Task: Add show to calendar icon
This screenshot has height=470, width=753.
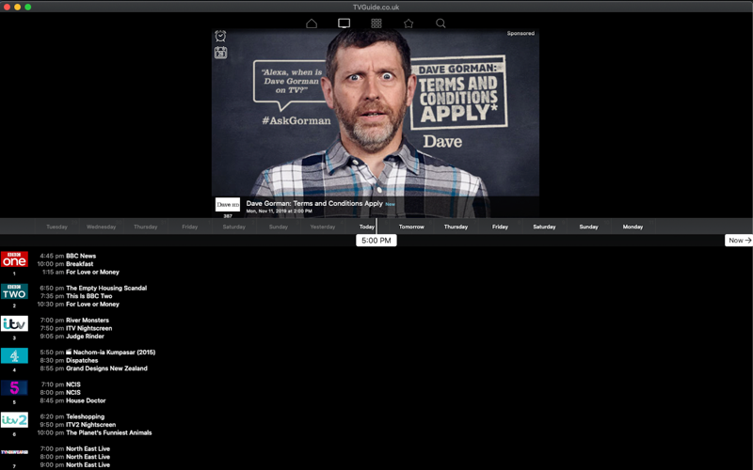Action: (220, 53)
